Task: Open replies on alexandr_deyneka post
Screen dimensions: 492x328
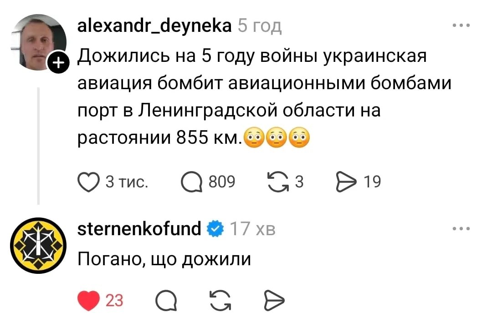Action: (x=190, y=182)
